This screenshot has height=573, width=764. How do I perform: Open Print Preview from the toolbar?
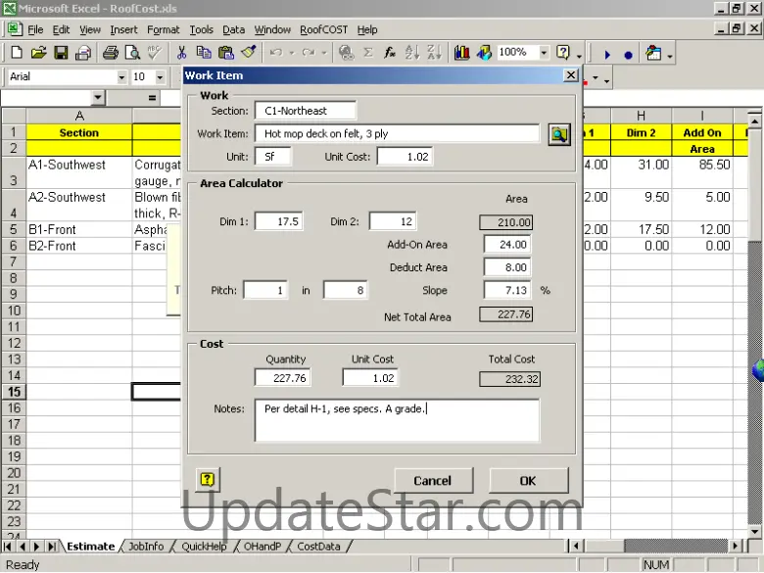click(132, 53)
